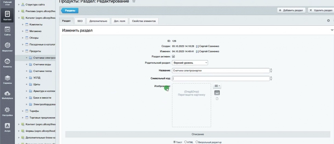Click the Структура сайта tree icon

(23, 5)
